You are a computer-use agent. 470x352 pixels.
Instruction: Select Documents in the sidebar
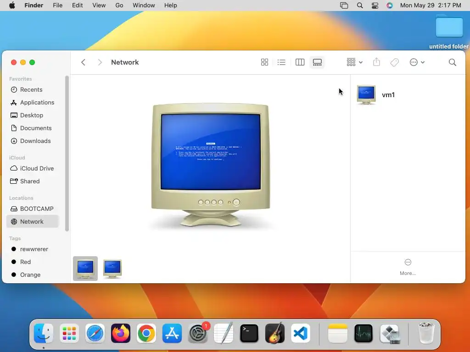click(x=33, y=128)
